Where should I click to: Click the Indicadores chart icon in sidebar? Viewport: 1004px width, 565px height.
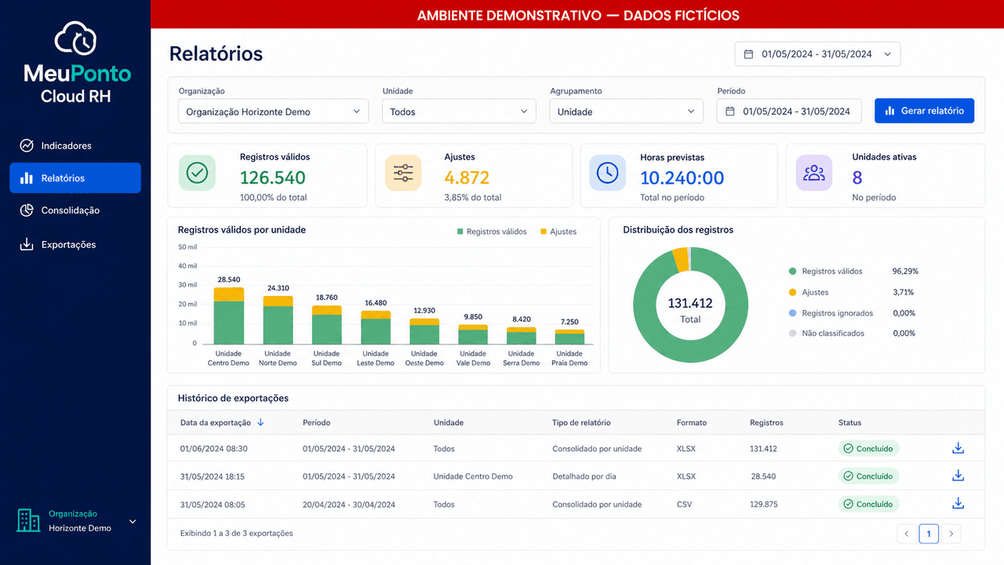pos(27,146)
